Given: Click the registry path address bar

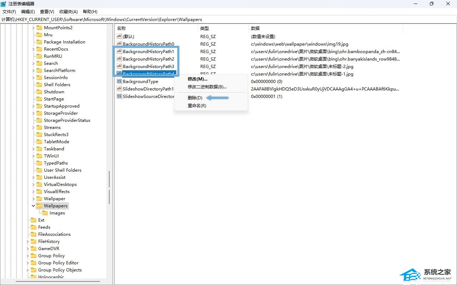Looking at the screenshot, I should pyautogui.click(x=228, y=19).
